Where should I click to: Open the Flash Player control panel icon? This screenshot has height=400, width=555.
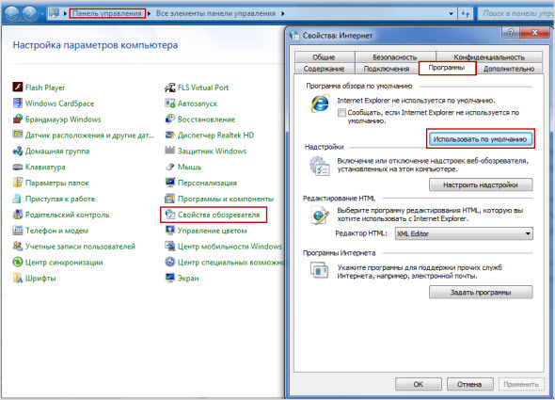click(x=18, y=88)
